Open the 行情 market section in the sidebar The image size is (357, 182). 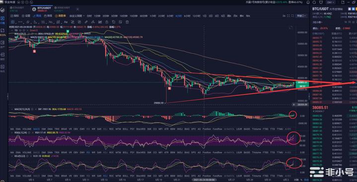click(2, 20)
